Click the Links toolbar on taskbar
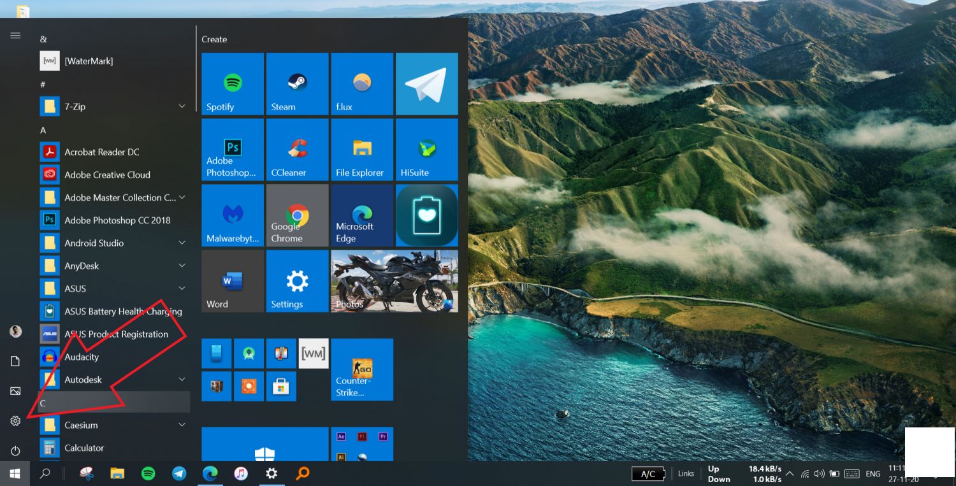The image size is (956, 486). tap(686, 474)
